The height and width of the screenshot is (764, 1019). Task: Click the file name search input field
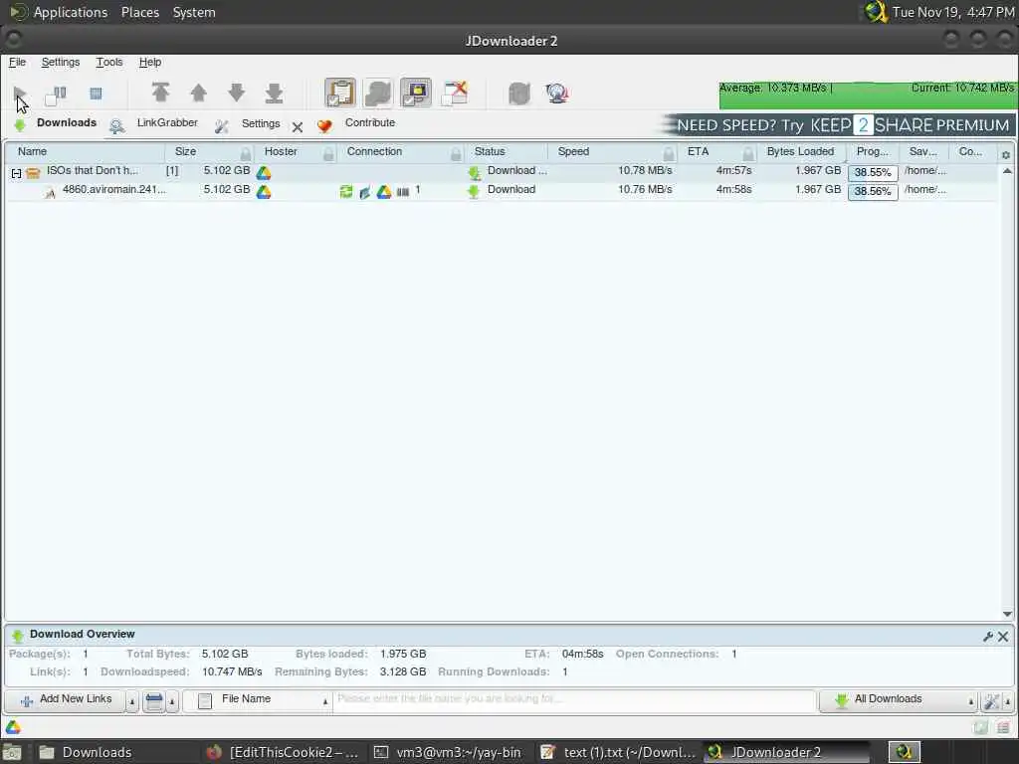(x=574, y=700)
